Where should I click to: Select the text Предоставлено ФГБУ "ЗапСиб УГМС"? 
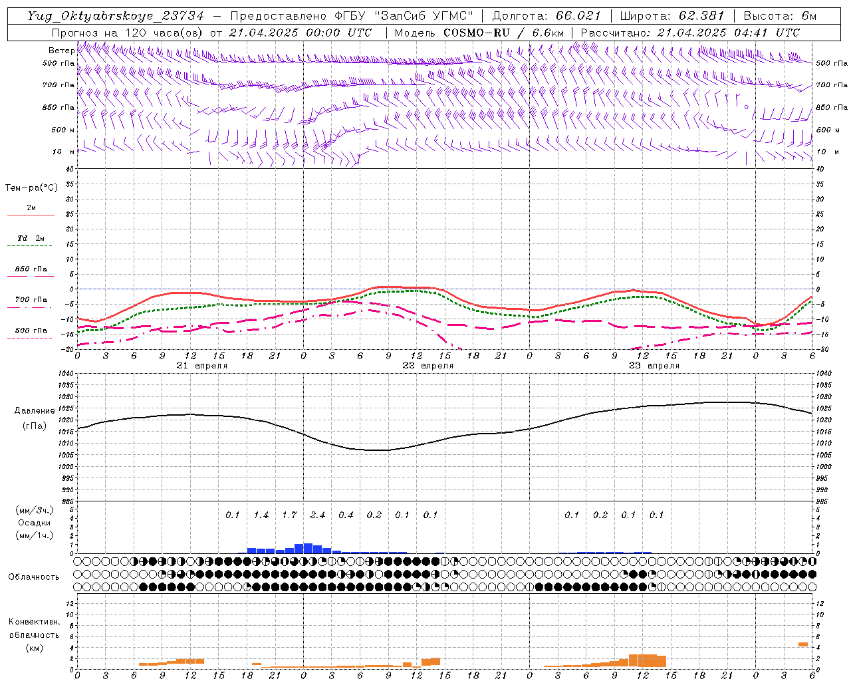(x=351, y=17)
